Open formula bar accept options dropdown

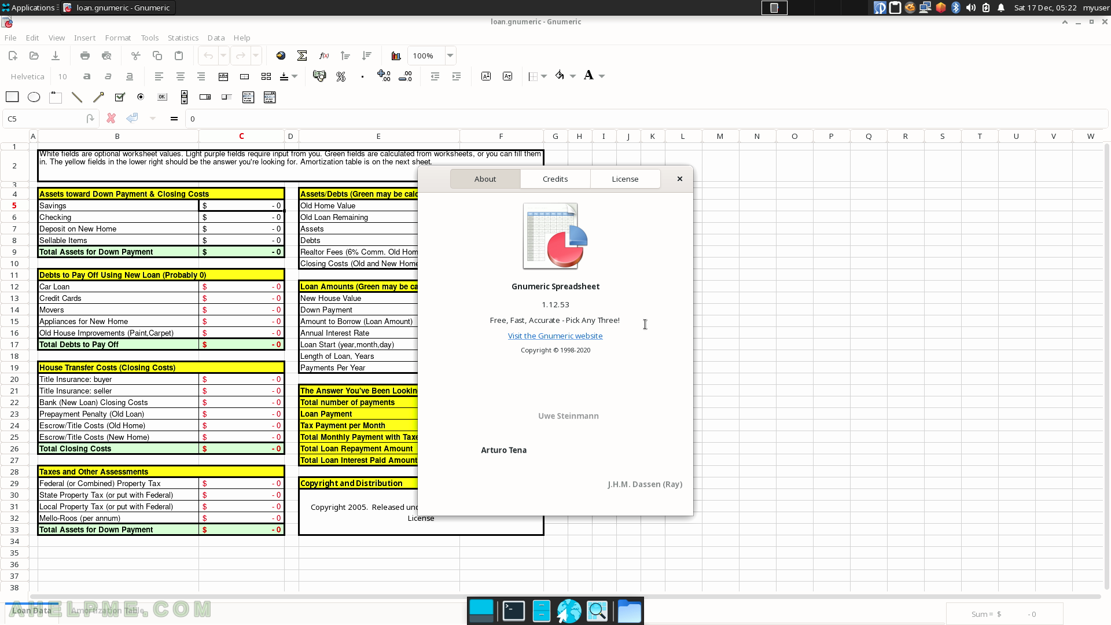click(x=153, y=118)
